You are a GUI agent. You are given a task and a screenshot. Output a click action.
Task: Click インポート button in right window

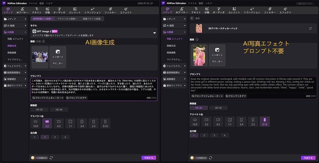tap(217, 55)
